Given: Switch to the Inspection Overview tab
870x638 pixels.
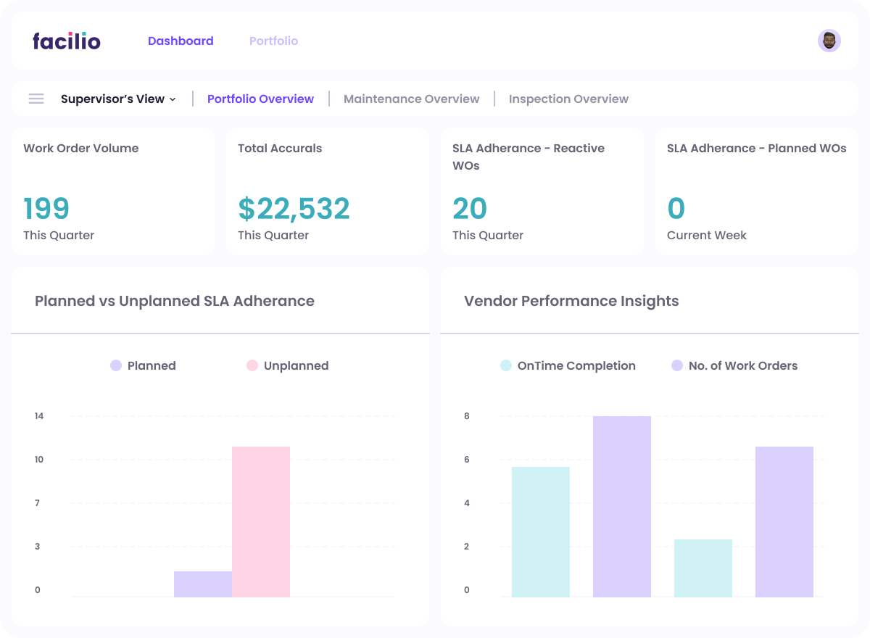Looking at the screenshot, I should (x=568, y=99).
